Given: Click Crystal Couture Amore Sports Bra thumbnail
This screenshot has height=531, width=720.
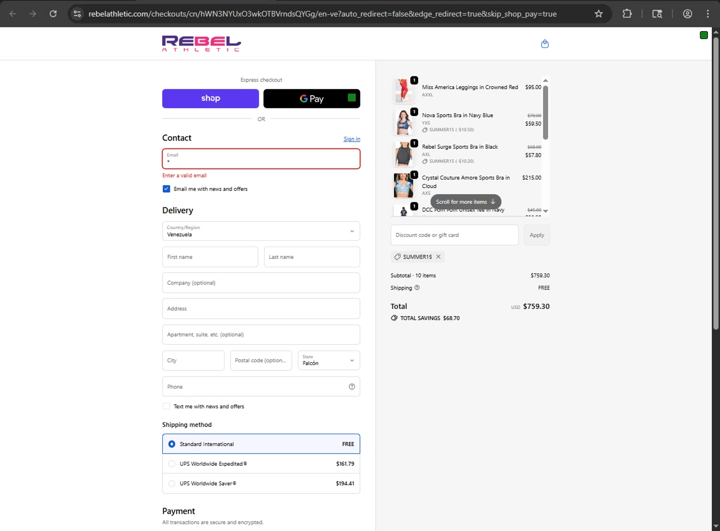Looking at the screenshot, I should tap(403, 185).
